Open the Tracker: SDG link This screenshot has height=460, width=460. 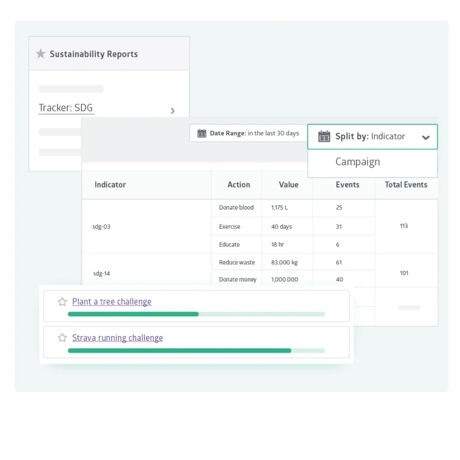[66, 108]
